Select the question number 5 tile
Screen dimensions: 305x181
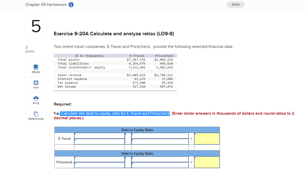[36, 26]
